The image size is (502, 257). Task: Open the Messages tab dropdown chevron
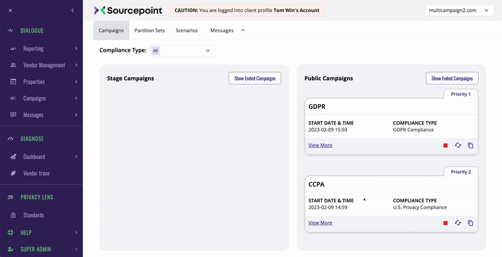click(243, 30)
